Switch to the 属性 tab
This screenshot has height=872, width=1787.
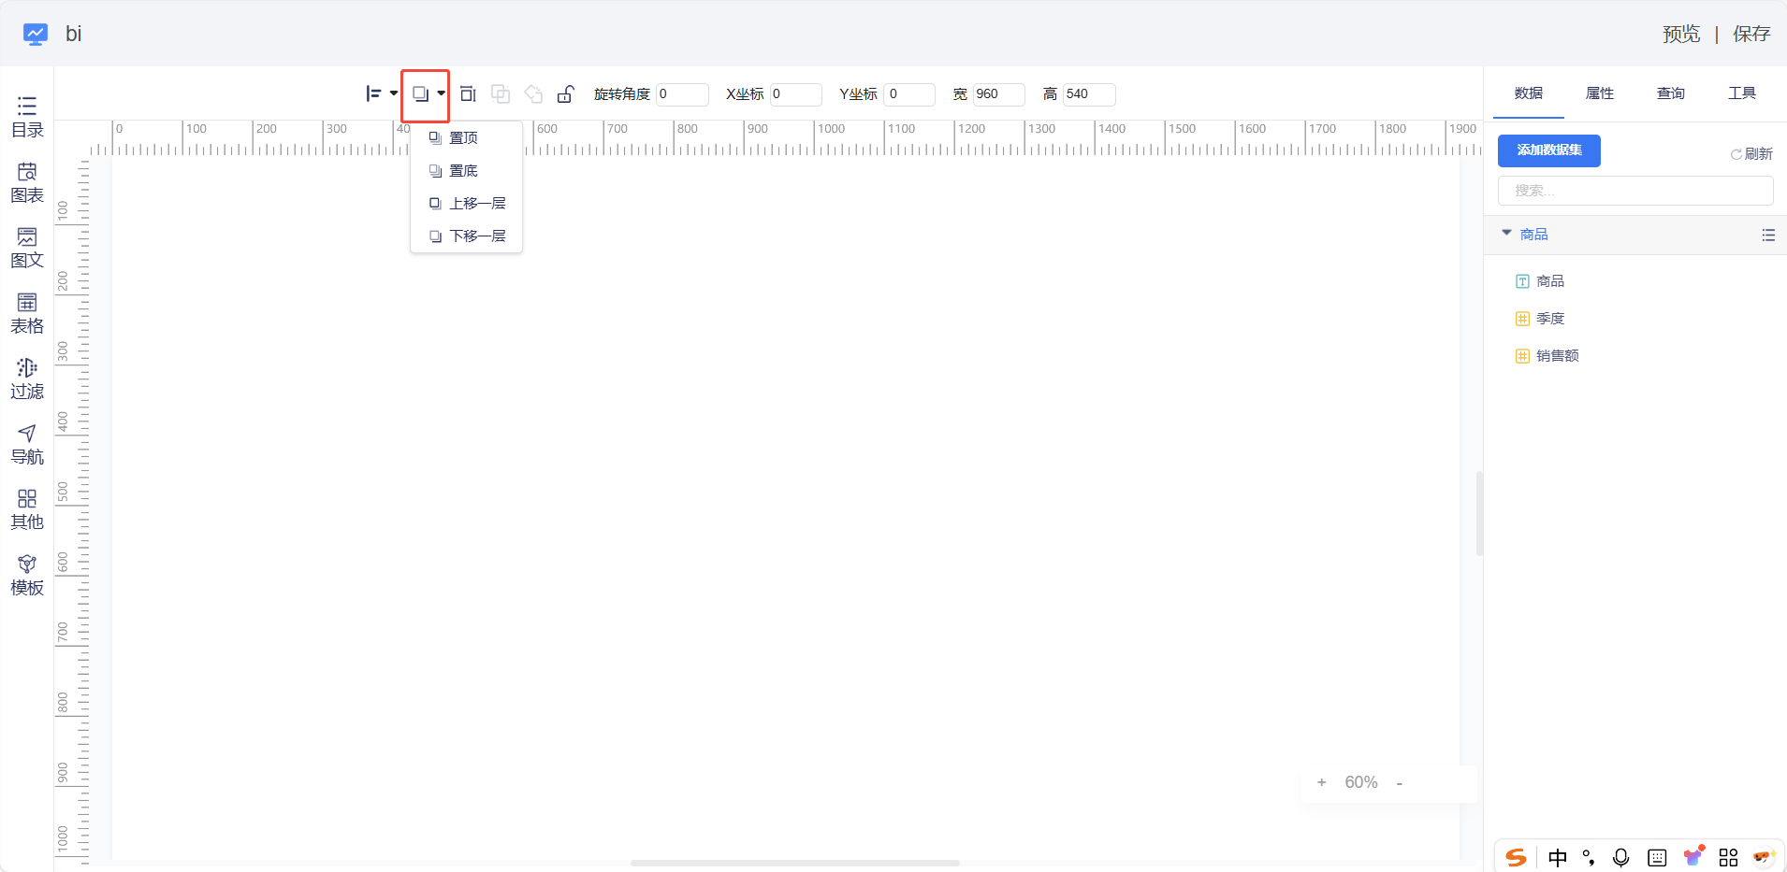coord(1599,93)
